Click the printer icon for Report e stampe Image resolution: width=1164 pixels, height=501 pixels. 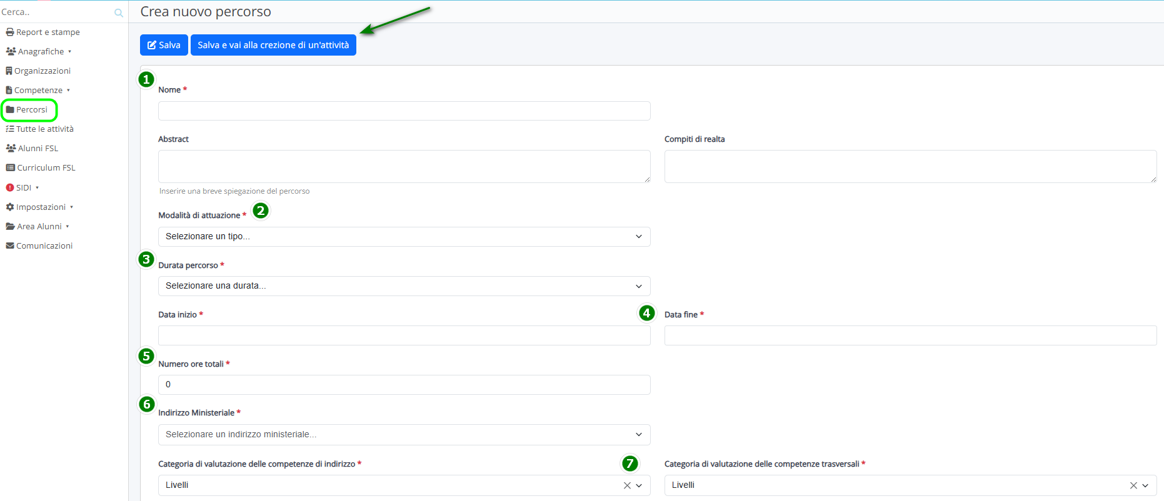(10, 32)
